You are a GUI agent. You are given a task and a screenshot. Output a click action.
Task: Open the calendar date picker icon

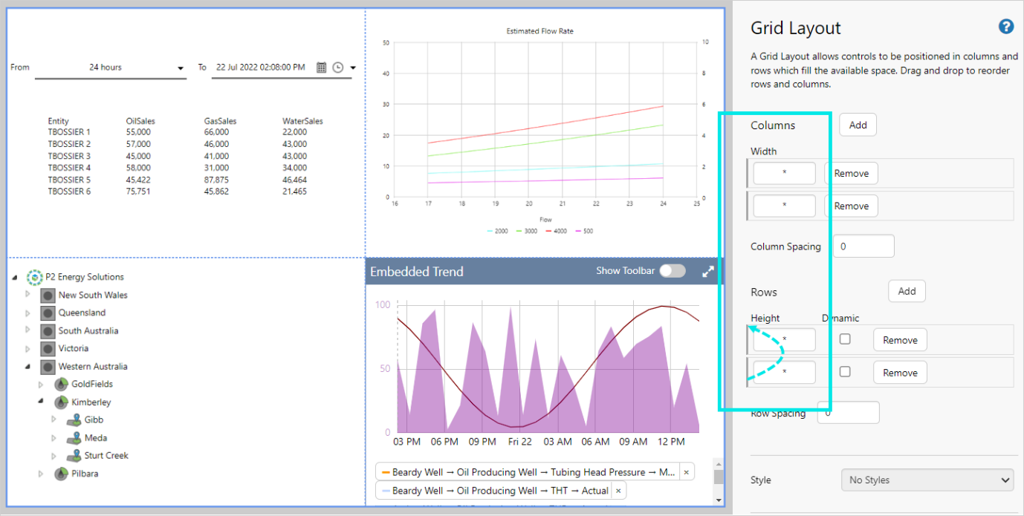[x=322, y=68]
